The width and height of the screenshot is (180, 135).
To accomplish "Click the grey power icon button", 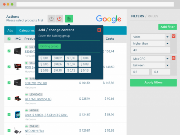I will (x=51, y=19).
